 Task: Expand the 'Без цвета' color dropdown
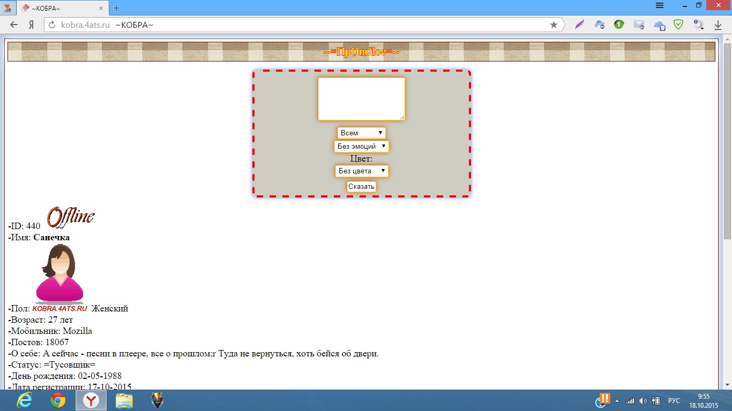(361, 171)
